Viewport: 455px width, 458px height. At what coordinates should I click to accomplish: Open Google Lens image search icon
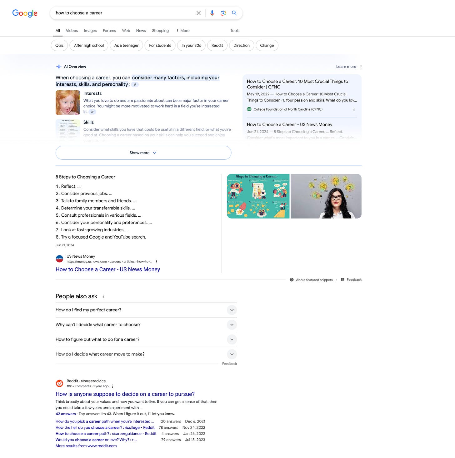click(x=223, y=13)
